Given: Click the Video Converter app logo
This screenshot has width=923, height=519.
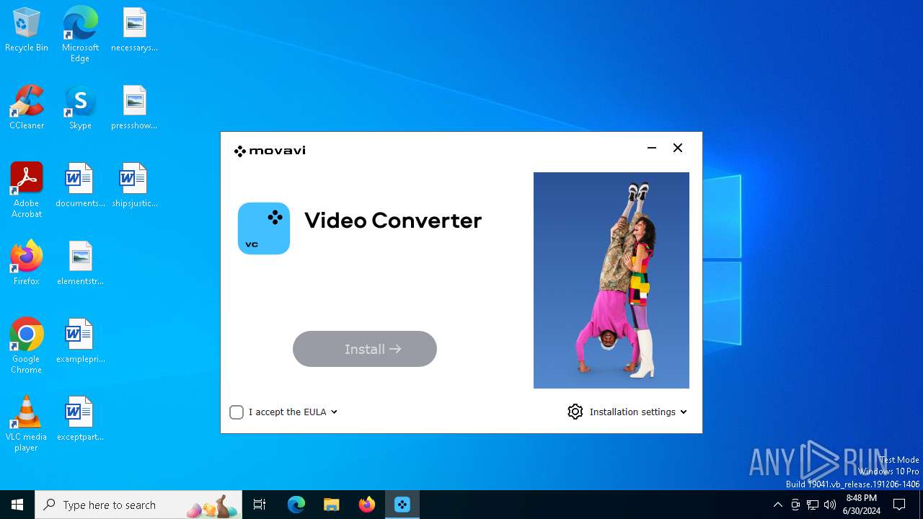Looking at the screenshot, I should (x=264, y=229).
